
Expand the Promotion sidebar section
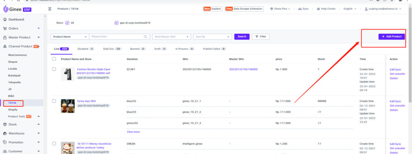(x=39, y=142)
